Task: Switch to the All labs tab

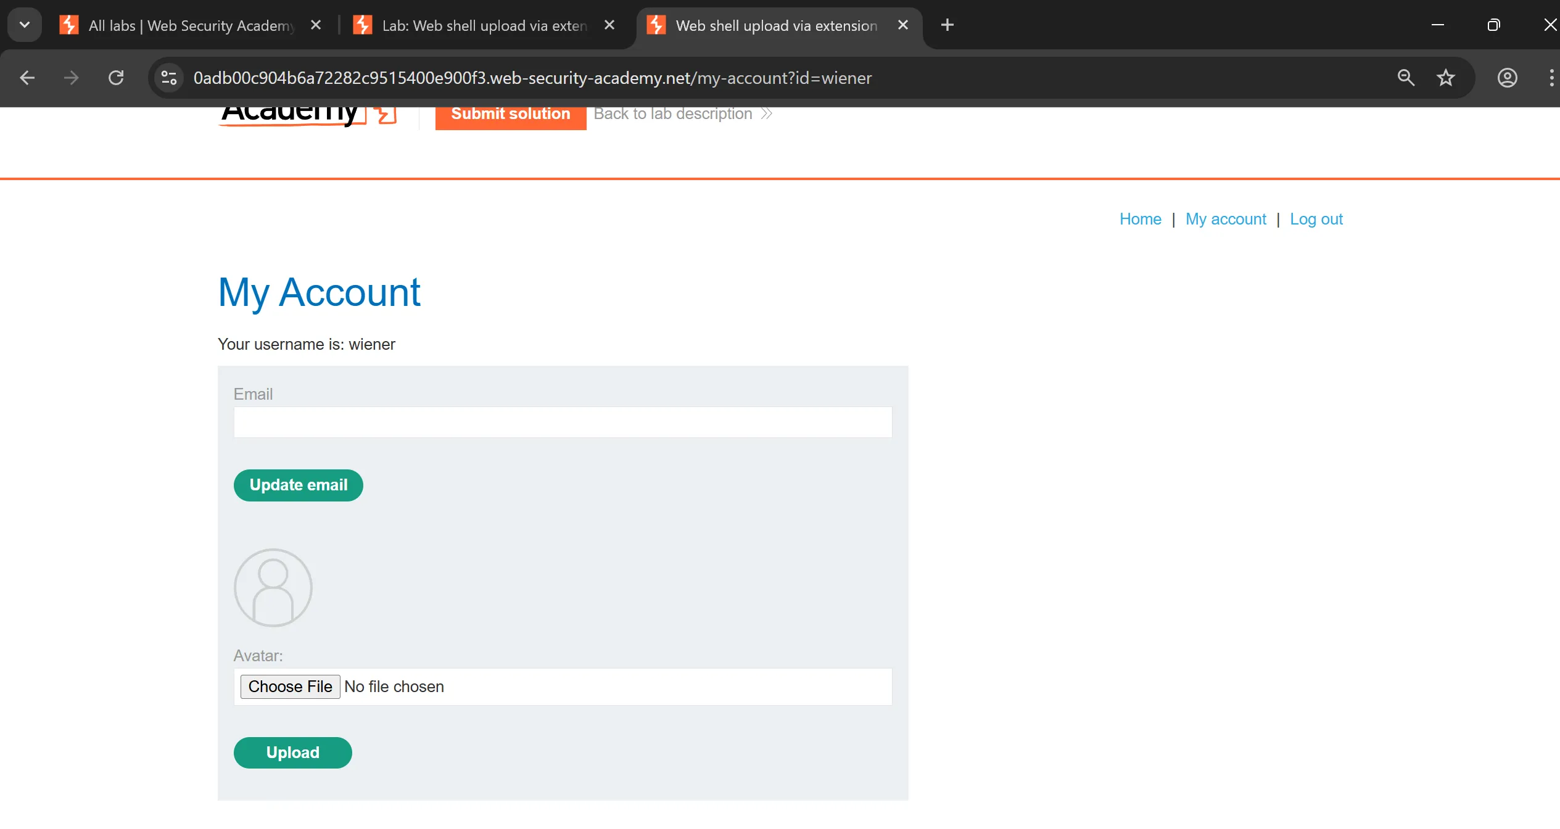Action: click(191, 25)
